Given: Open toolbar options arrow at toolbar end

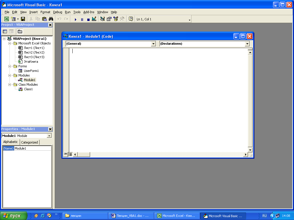Looking at the screenshot, I should click(x=189, y=20).
